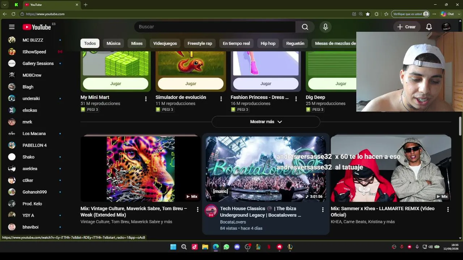The width and height of the screenshot is (463, 260).
Task: Open Gallery Sessions subscription channel
Action: 35,64
